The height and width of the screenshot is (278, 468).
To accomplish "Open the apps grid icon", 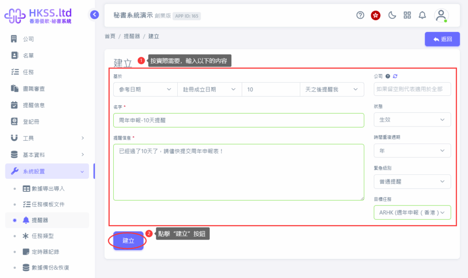I will click(407, 15).
